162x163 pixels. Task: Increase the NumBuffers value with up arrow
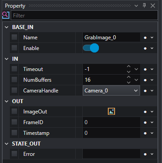(x=128, y=77)
